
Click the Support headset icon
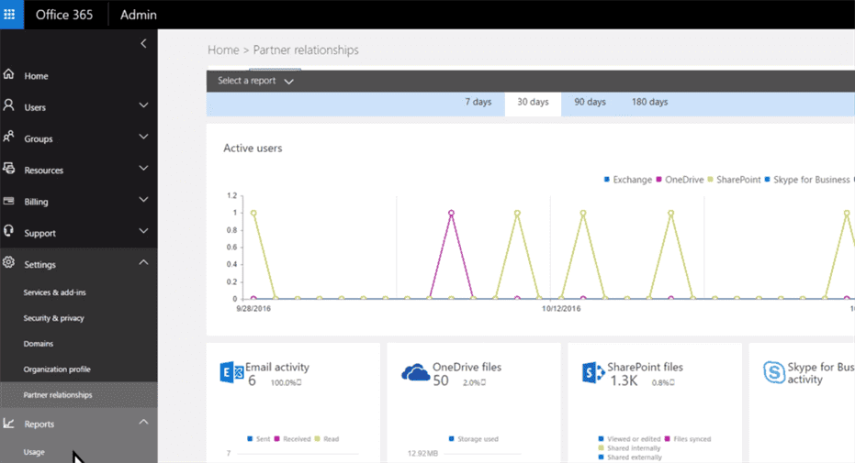coord(8,231)
